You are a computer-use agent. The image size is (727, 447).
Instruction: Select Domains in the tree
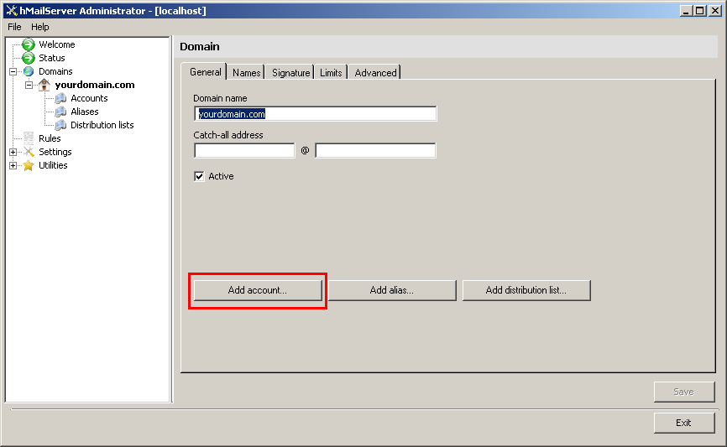(x=55, y=71)
